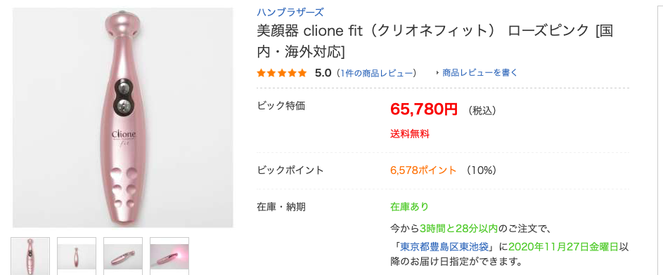This screenshot has height=275, width=663.
Task: Write a review via 商品レビューを書く
Action: click(x=480, y=73)
